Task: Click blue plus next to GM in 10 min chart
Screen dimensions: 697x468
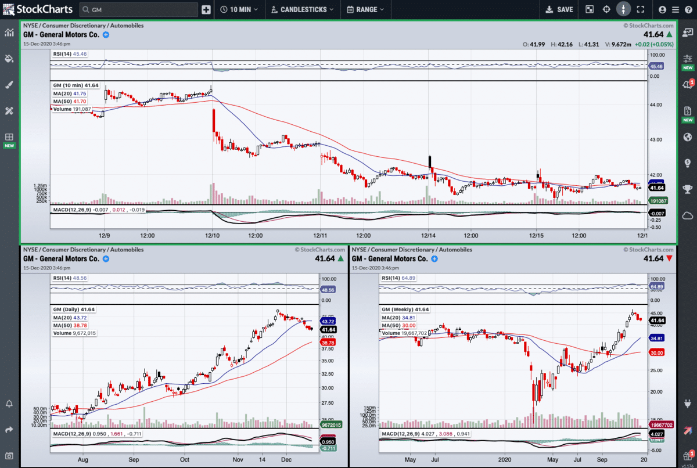Action: tap(106, 35)
